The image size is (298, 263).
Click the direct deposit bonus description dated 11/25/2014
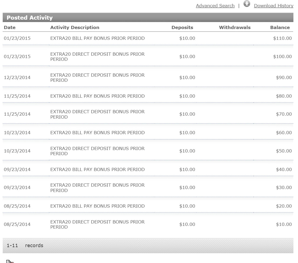pyautogui.click(x=98, y=114)
